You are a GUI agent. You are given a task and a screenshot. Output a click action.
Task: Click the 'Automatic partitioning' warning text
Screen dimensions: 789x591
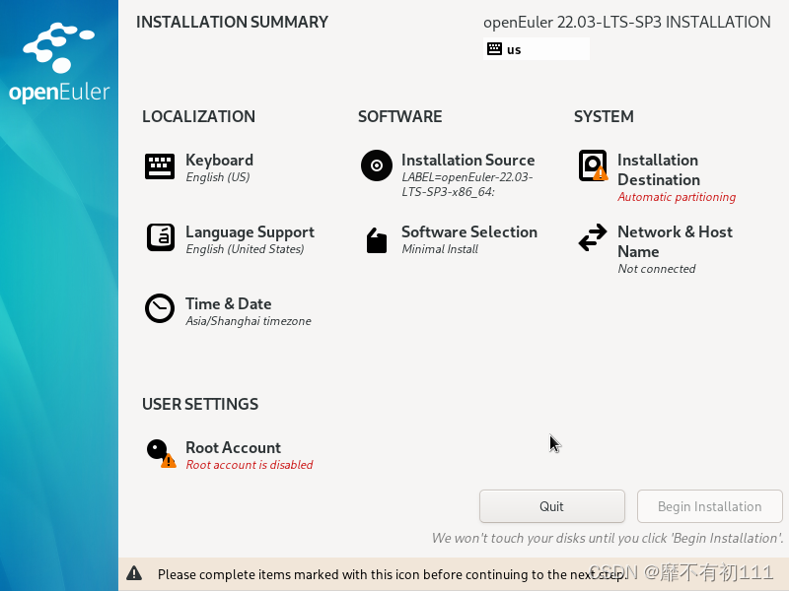(x=677, y=197)
